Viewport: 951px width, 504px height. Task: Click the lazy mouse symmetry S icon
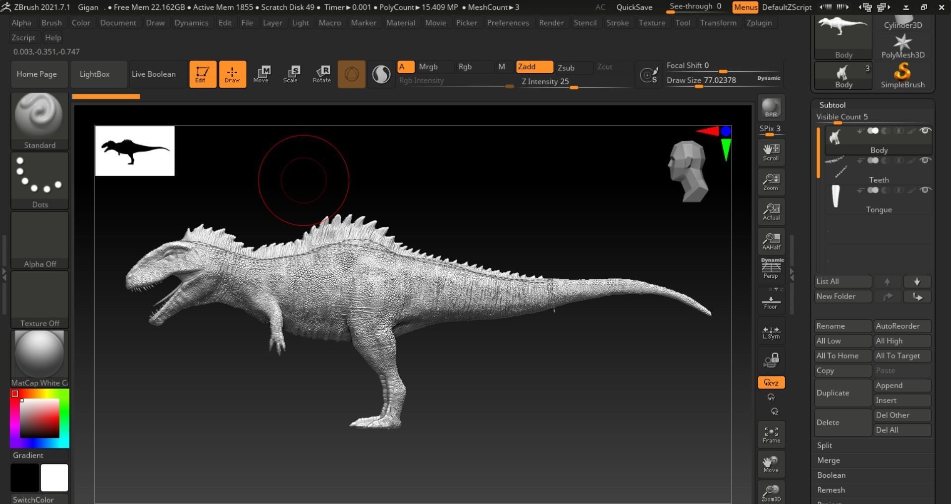[x=649, y=75]
